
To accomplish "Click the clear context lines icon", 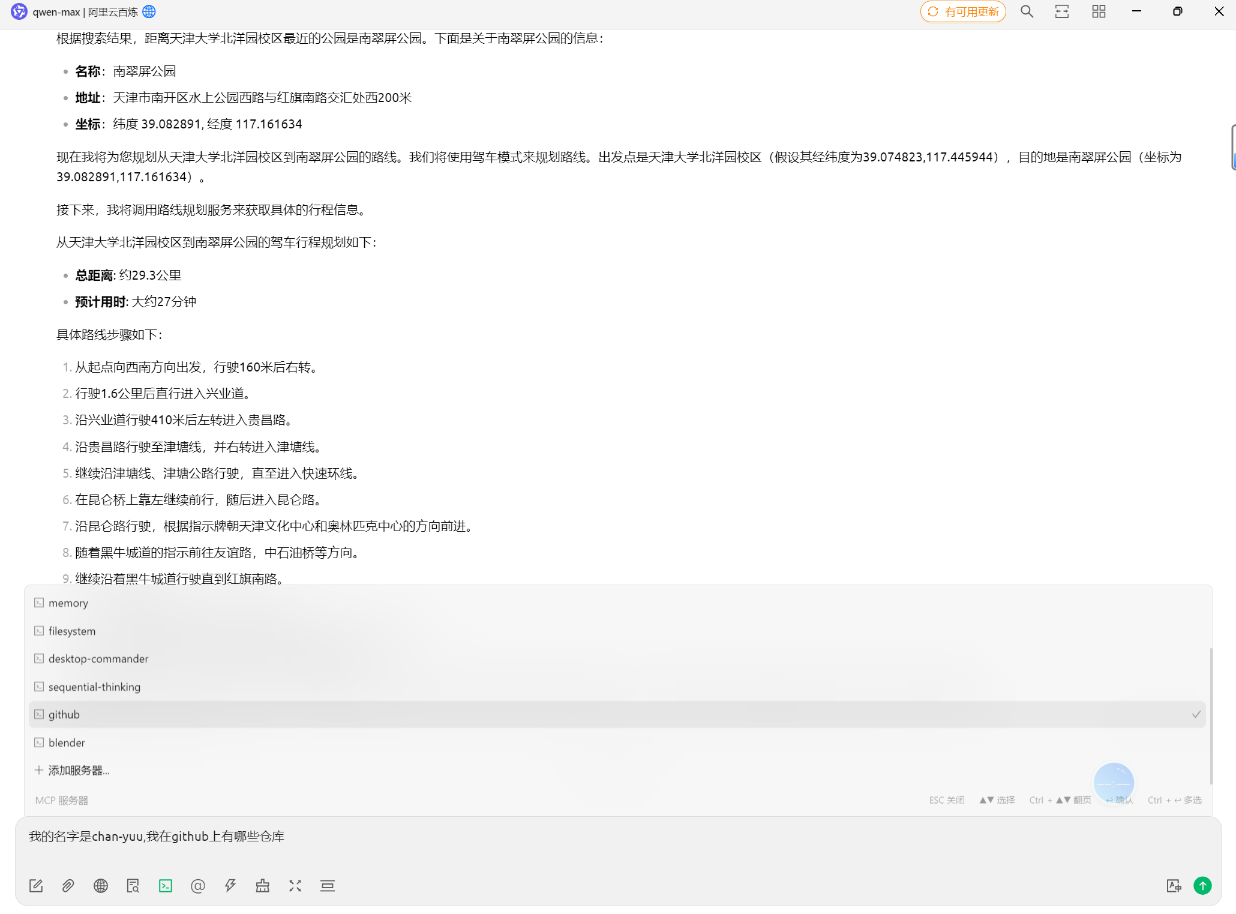I will point(328,886).
